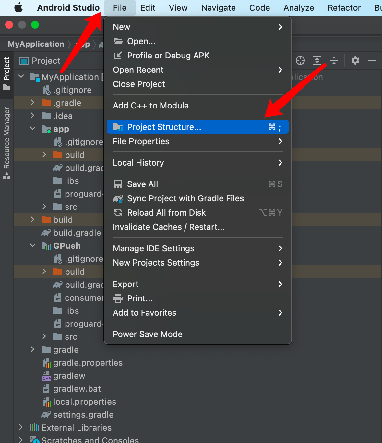Image resolution: width=382 pixels, height=443 pixels.
Task: Click the Expand All toolbar icon
Action: [x=317, y=60]
